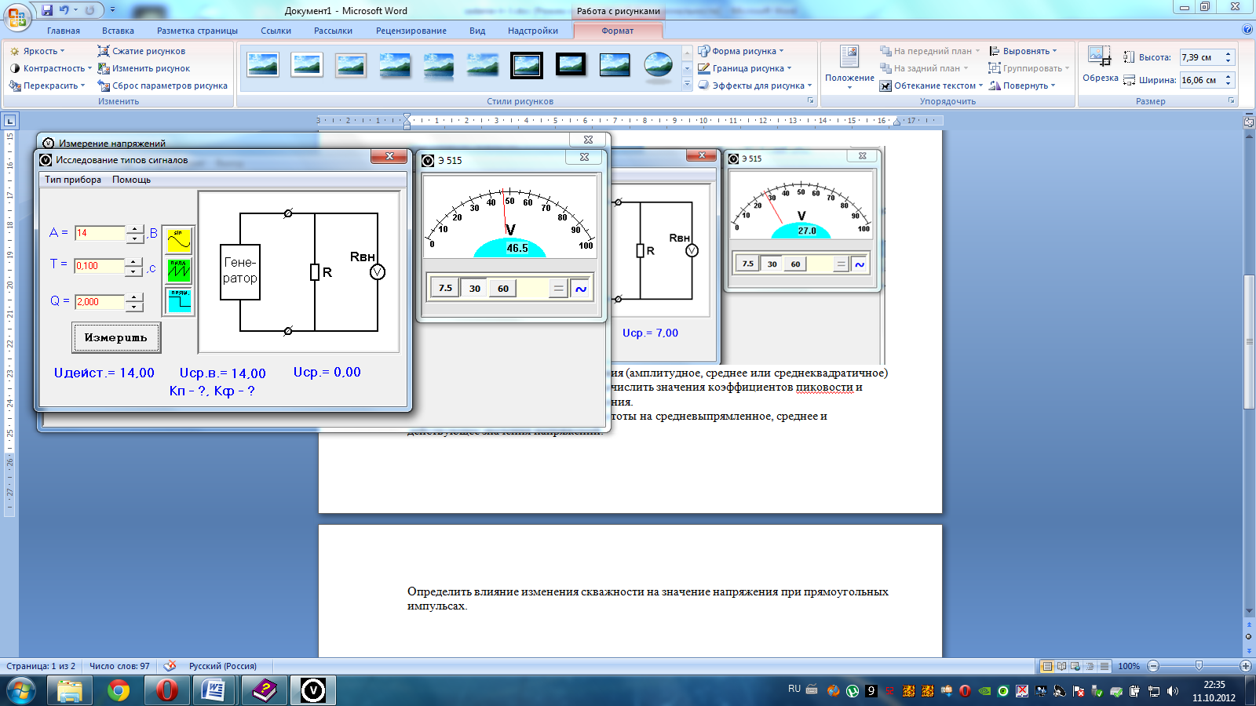Open spelling check status icon
The height and width of the screenshot is (706, 1256).
click(170, 666)
